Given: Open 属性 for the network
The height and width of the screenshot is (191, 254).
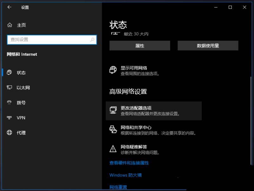Looking at the screenshot, I should point(140,46).
